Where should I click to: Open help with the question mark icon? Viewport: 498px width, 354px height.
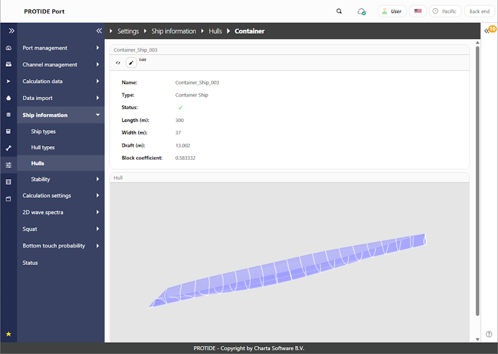[x=489, y=334]
